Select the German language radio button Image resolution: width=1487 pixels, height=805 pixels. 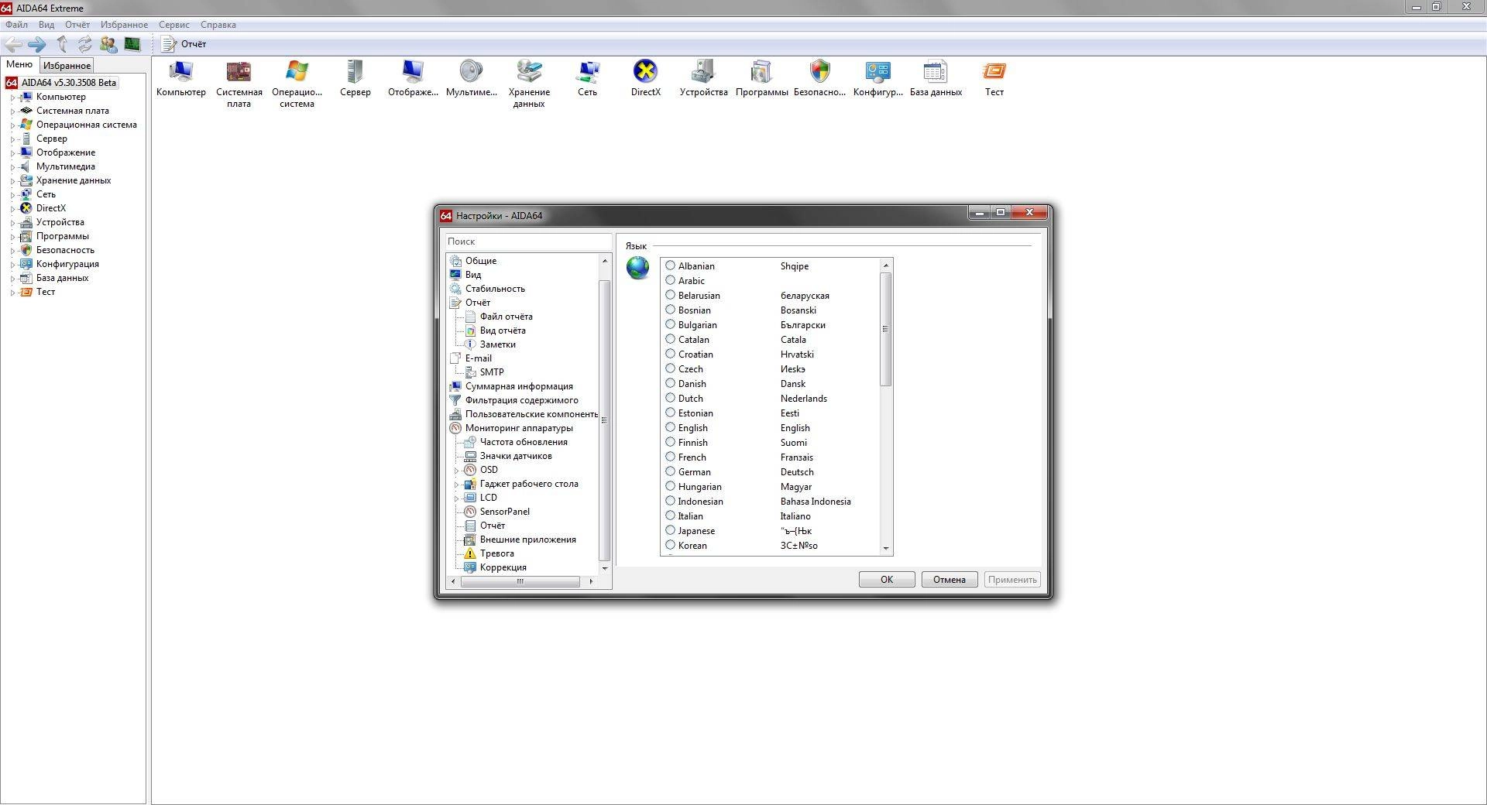pos(671,471)
